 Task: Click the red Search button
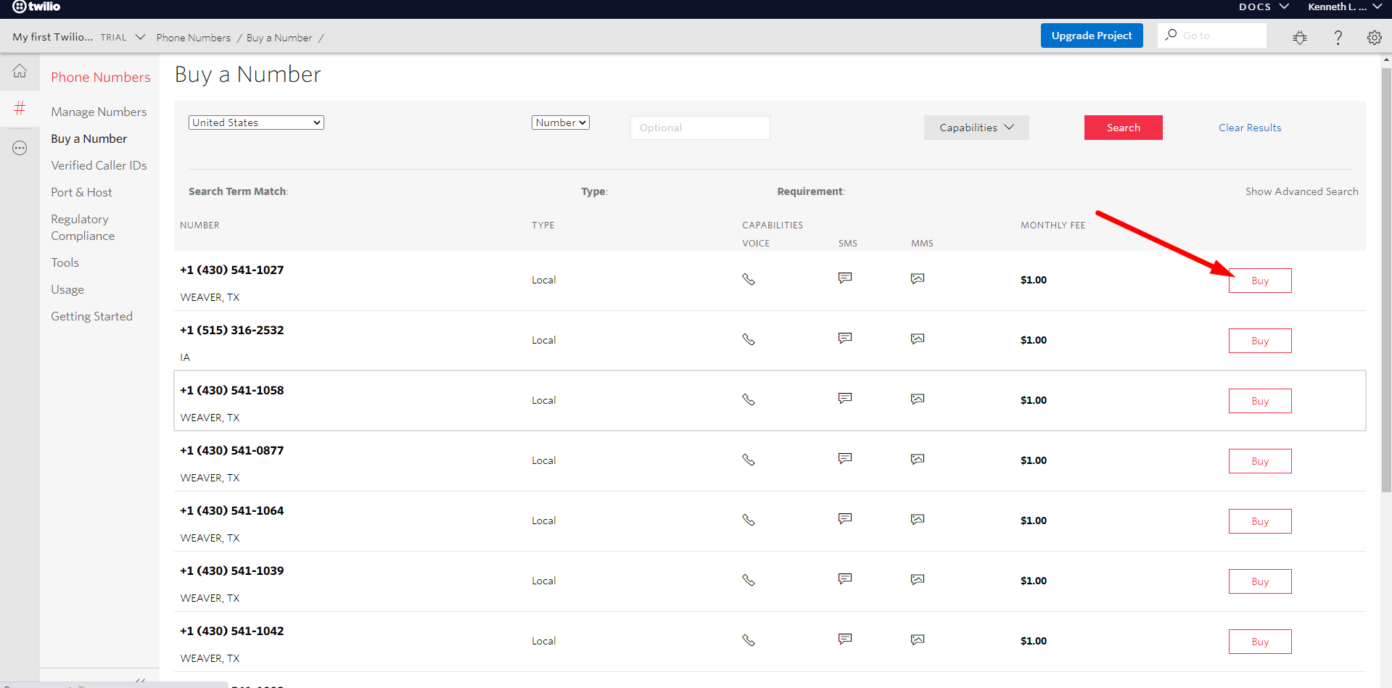[x=1124, y=128]
